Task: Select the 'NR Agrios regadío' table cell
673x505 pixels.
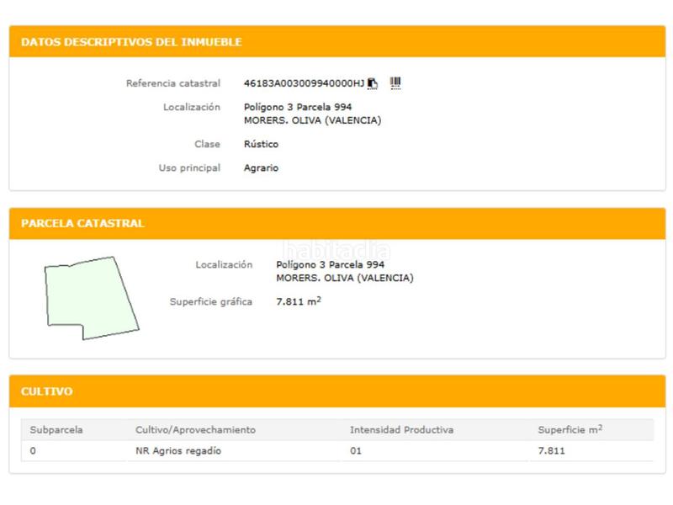Action: click(178, 451)
